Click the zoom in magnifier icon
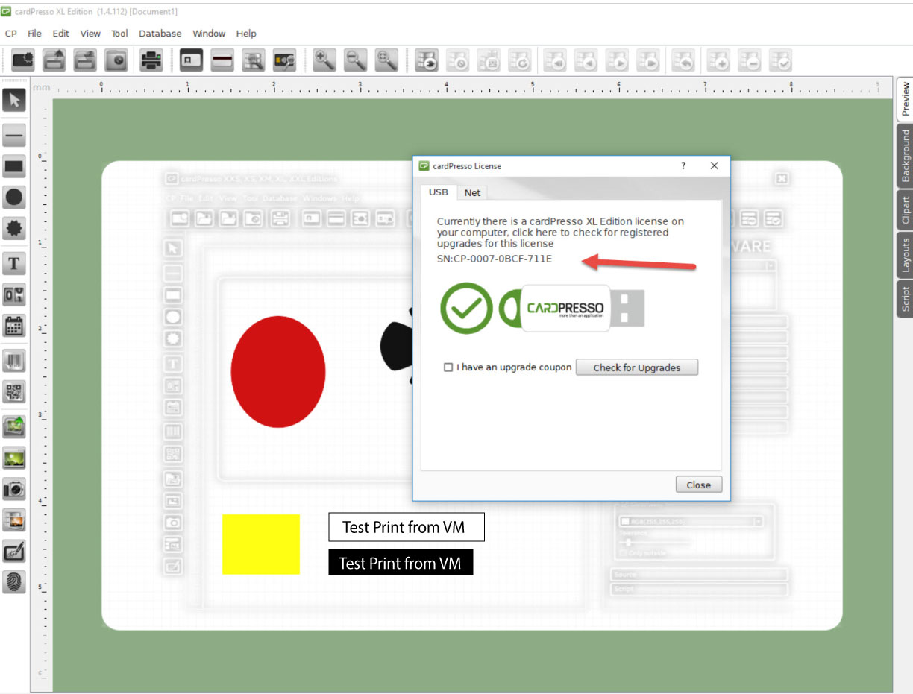This screenshot has height=694, width=913. click(324, 60)
